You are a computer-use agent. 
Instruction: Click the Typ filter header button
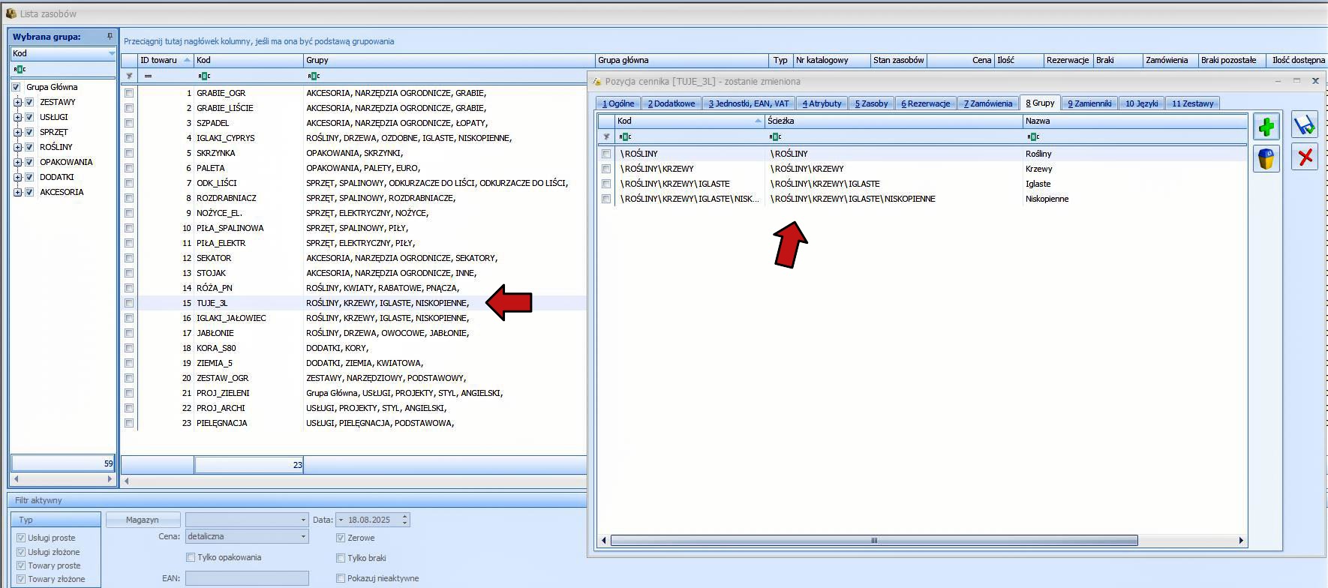(x=56, y=520)
